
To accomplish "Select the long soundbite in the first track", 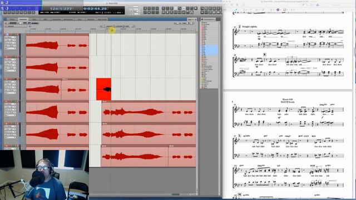I will [x=57, y=45].
